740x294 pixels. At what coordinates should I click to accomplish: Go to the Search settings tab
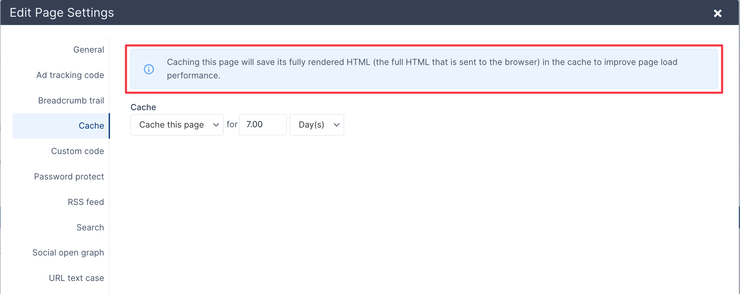coord(90,227)
